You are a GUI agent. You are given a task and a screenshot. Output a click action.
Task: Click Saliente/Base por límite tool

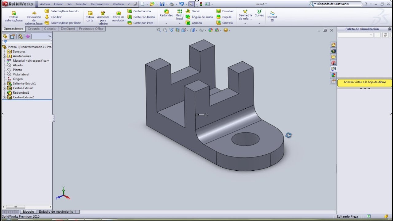pyautogui.click(x=63, y=23)
